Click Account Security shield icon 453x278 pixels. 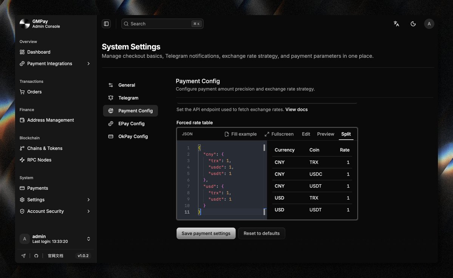(x=22, y=211)
